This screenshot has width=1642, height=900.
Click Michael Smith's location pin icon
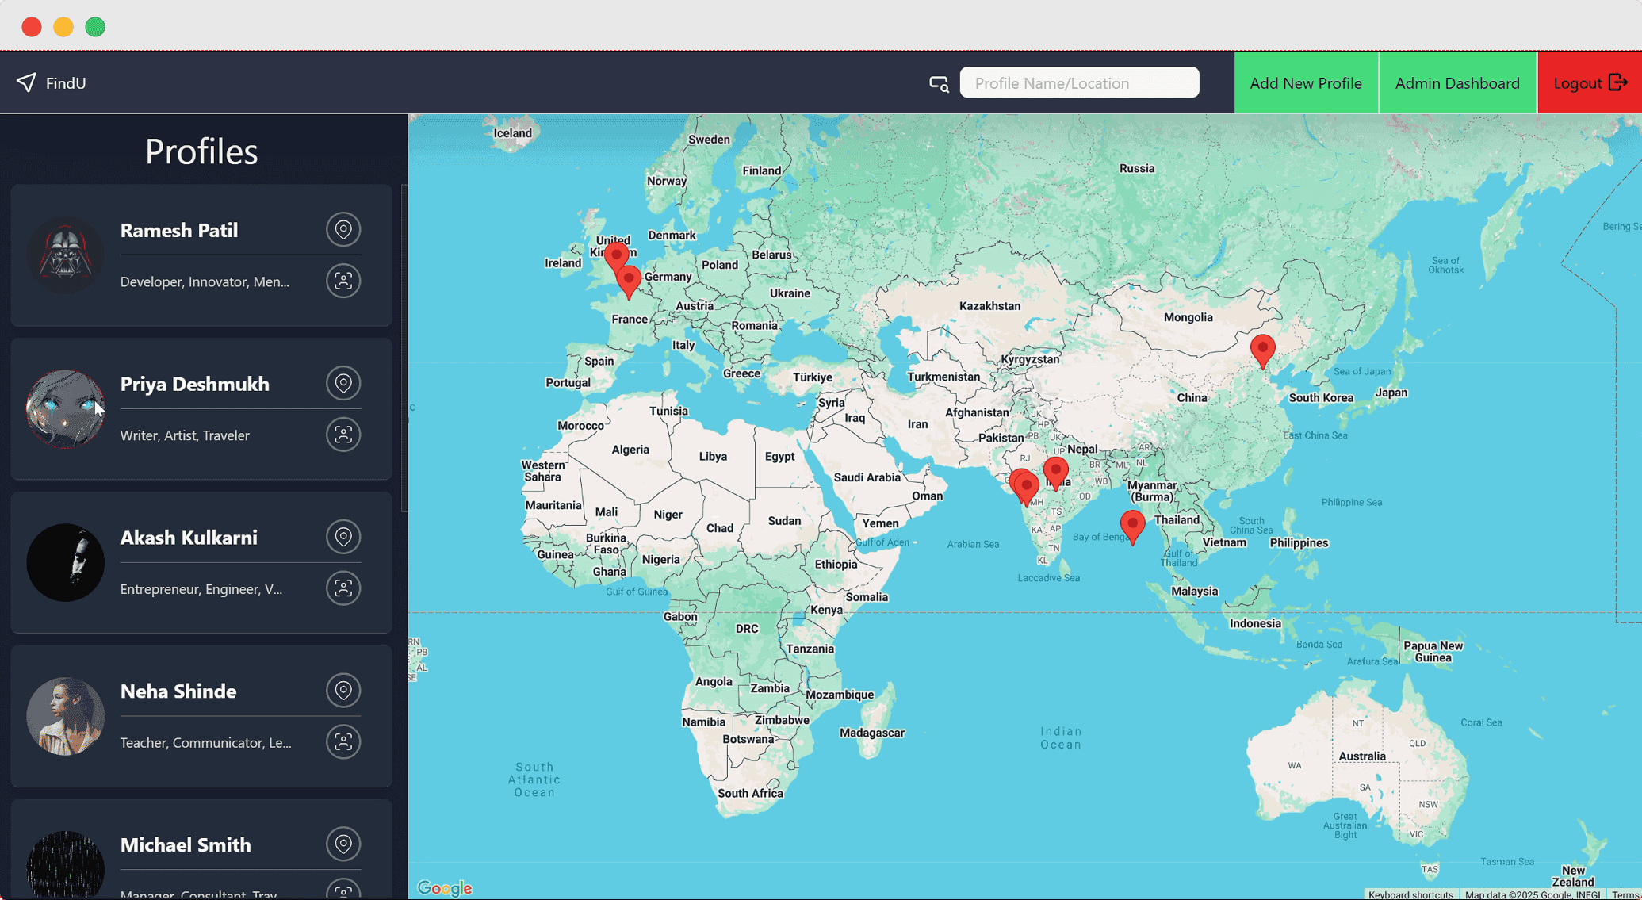pyautogui.click(x=343, y=844)
